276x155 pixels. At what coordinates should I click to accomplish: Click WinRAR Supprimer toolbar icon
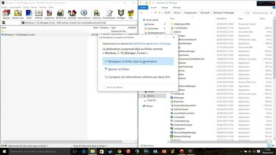click(x=49, y=14)
